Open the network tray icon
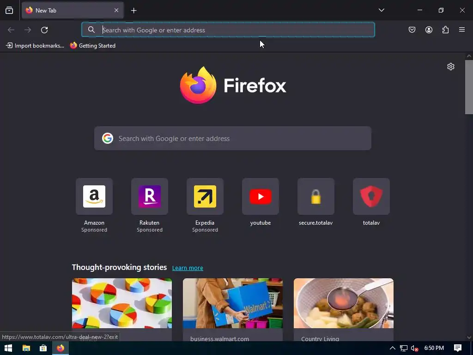 coord(403,348)
